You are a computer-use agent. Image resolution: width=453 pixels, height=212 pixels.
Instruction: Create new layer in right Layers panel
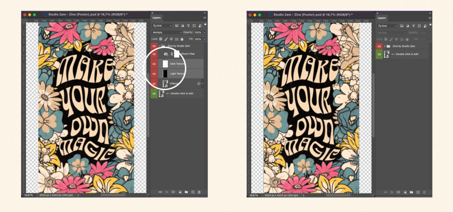pyautogui.click(x=418, y=192)
